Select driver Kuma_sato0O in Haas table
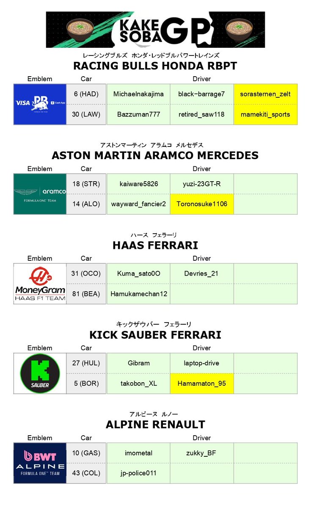Screen dimensions: 311x508 click(x=138, y=273)
